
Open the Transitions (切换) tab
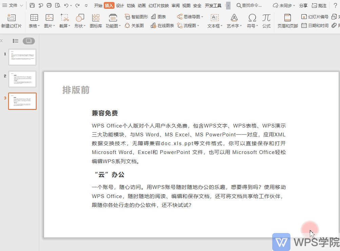pyautogui.click(x=131, y=6)
